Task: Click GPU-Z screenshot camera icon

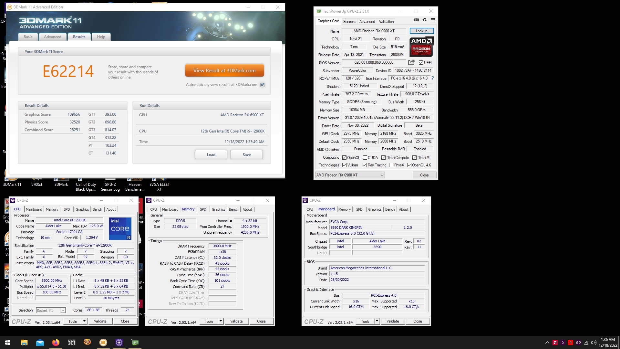Action: 416,20
